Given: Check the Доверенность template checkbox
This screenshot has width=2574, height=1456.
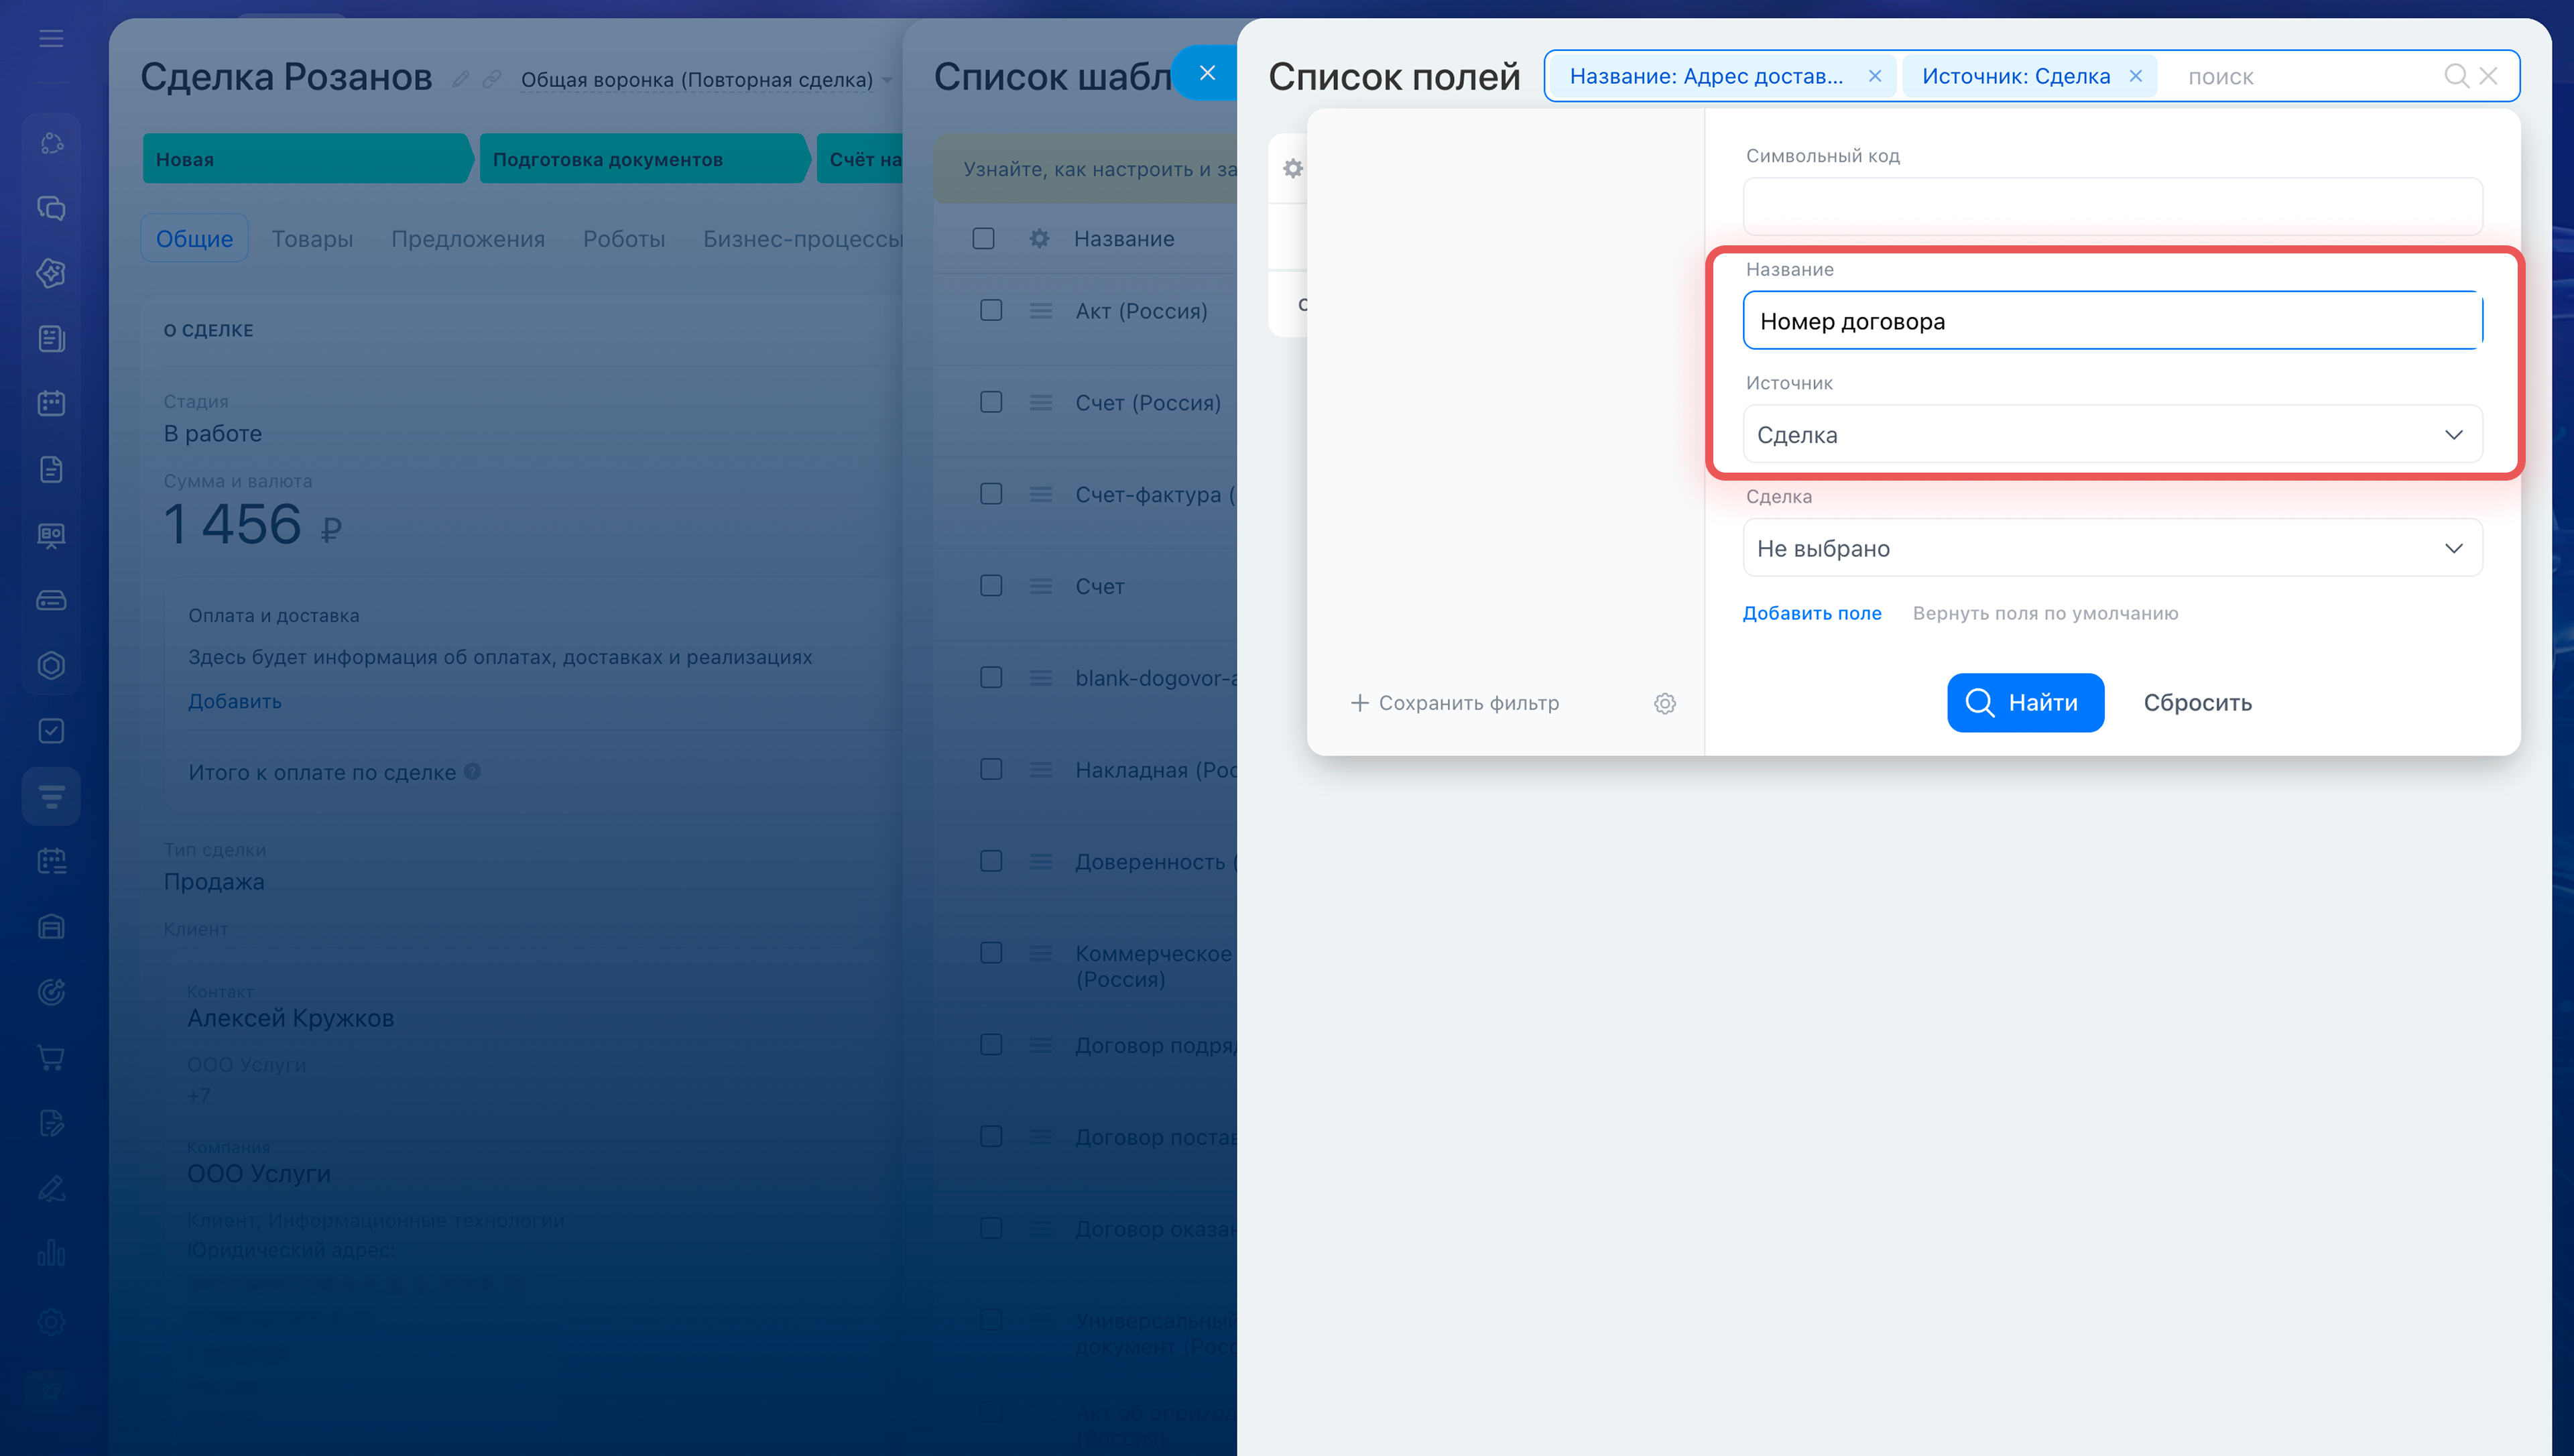Looking at the screenshot, I should click(991, 861).
